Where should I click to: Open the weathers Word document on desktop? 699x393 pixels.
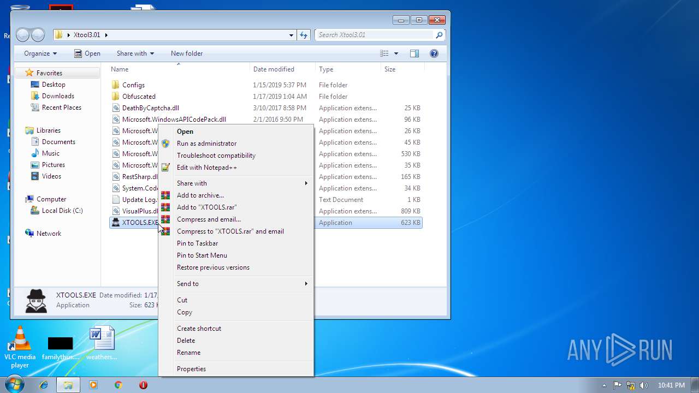coord(102,343)
